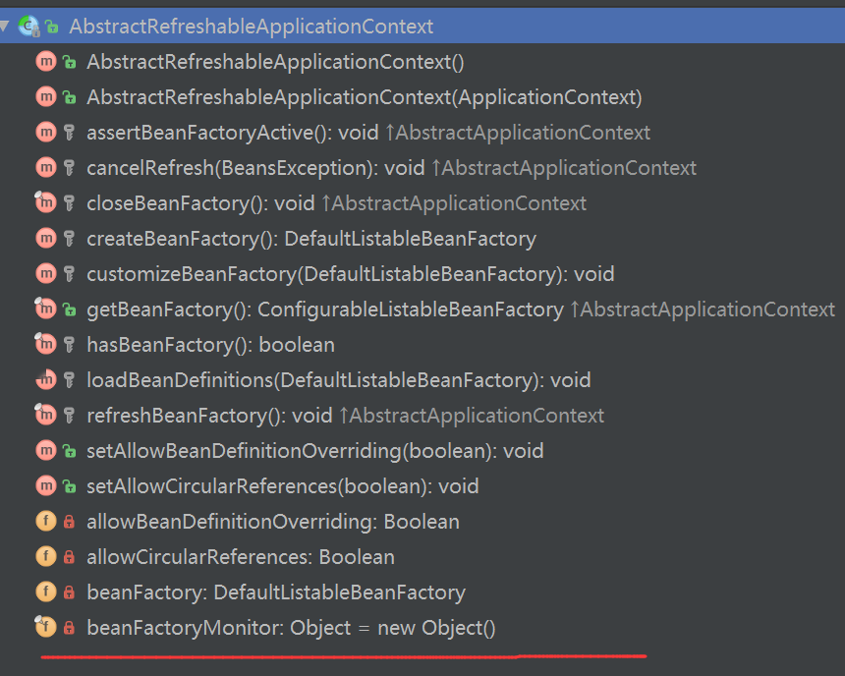Click the class icon beside AbstractRefreshableApplicationContext
845x676 pixels.
[x=28, y=27]
